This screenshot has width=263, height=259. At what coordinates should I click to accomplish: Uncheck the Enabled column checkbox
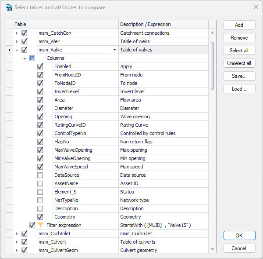(x=40, y=66)
